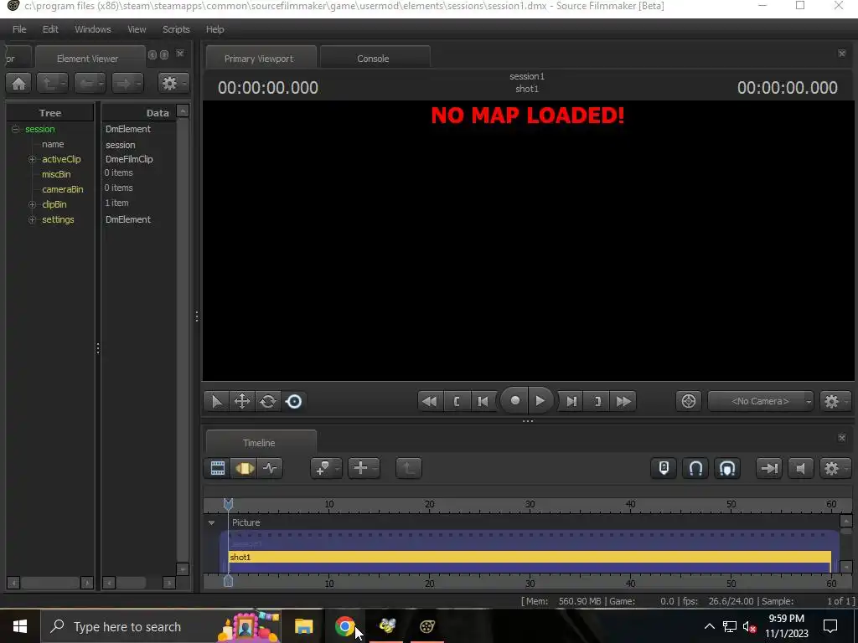This screenshot has width=858, height=643.
Task: Choose the screen manipulator circle tool
Action: point(294,401)
